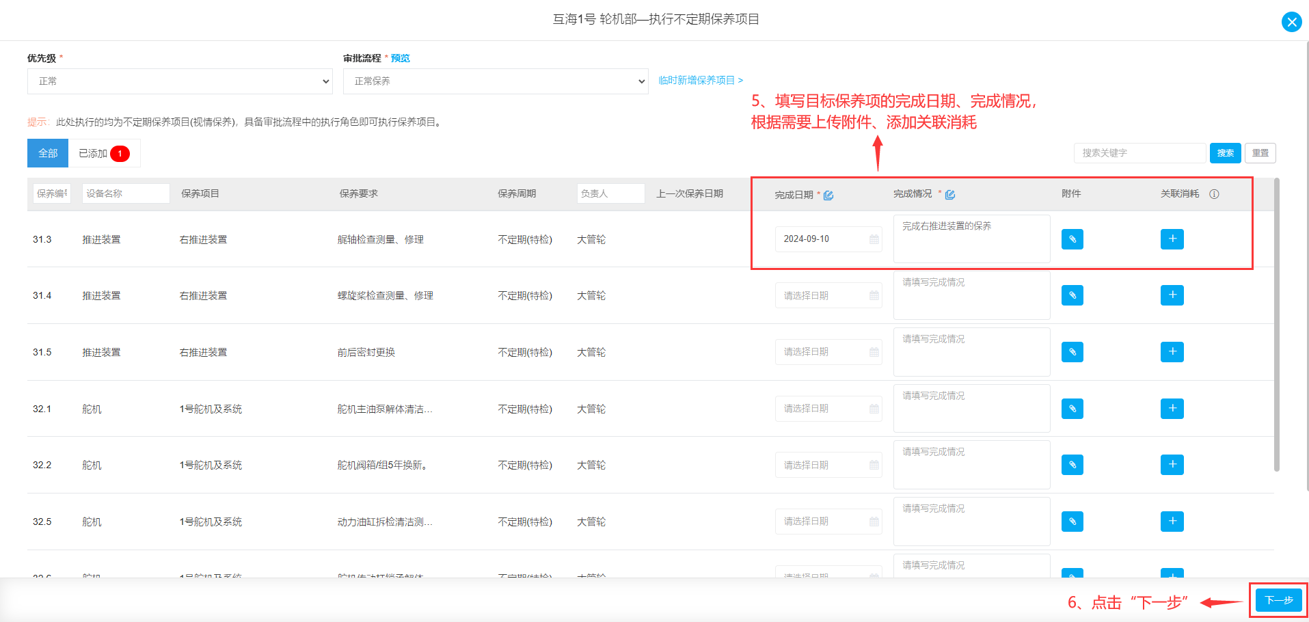The image size is (1309, 622).
Task: Click the 螺旋桨检查测量、修理 requirement cell
Action: (x=385, y=295)
